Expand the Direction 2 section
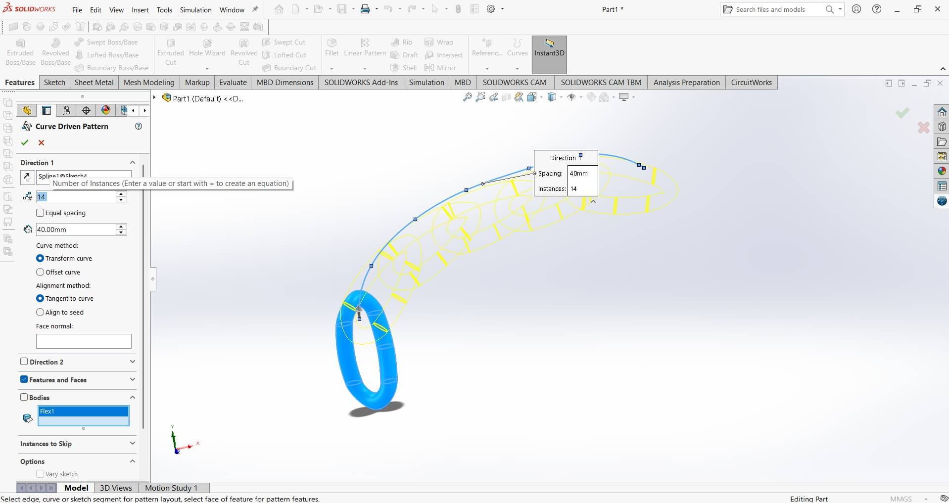The image size is (949, 503). (x=132, y=362)
